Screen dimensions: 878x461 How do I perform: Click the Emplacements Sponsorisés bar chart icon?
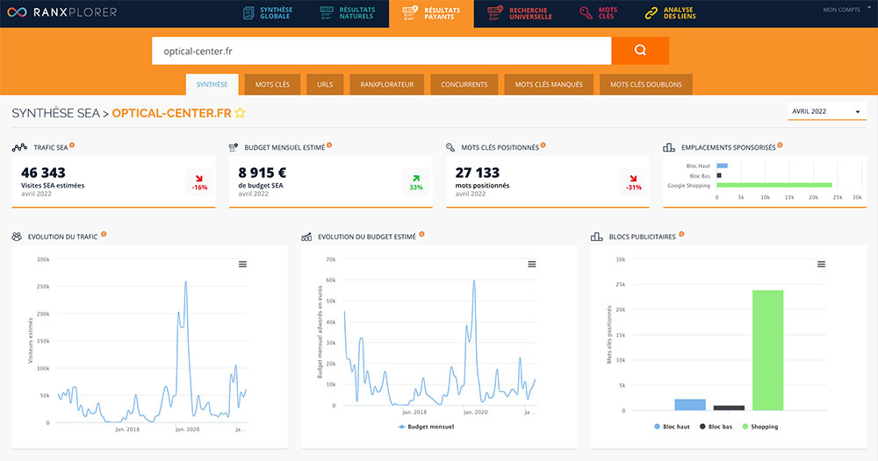[668, 147]
